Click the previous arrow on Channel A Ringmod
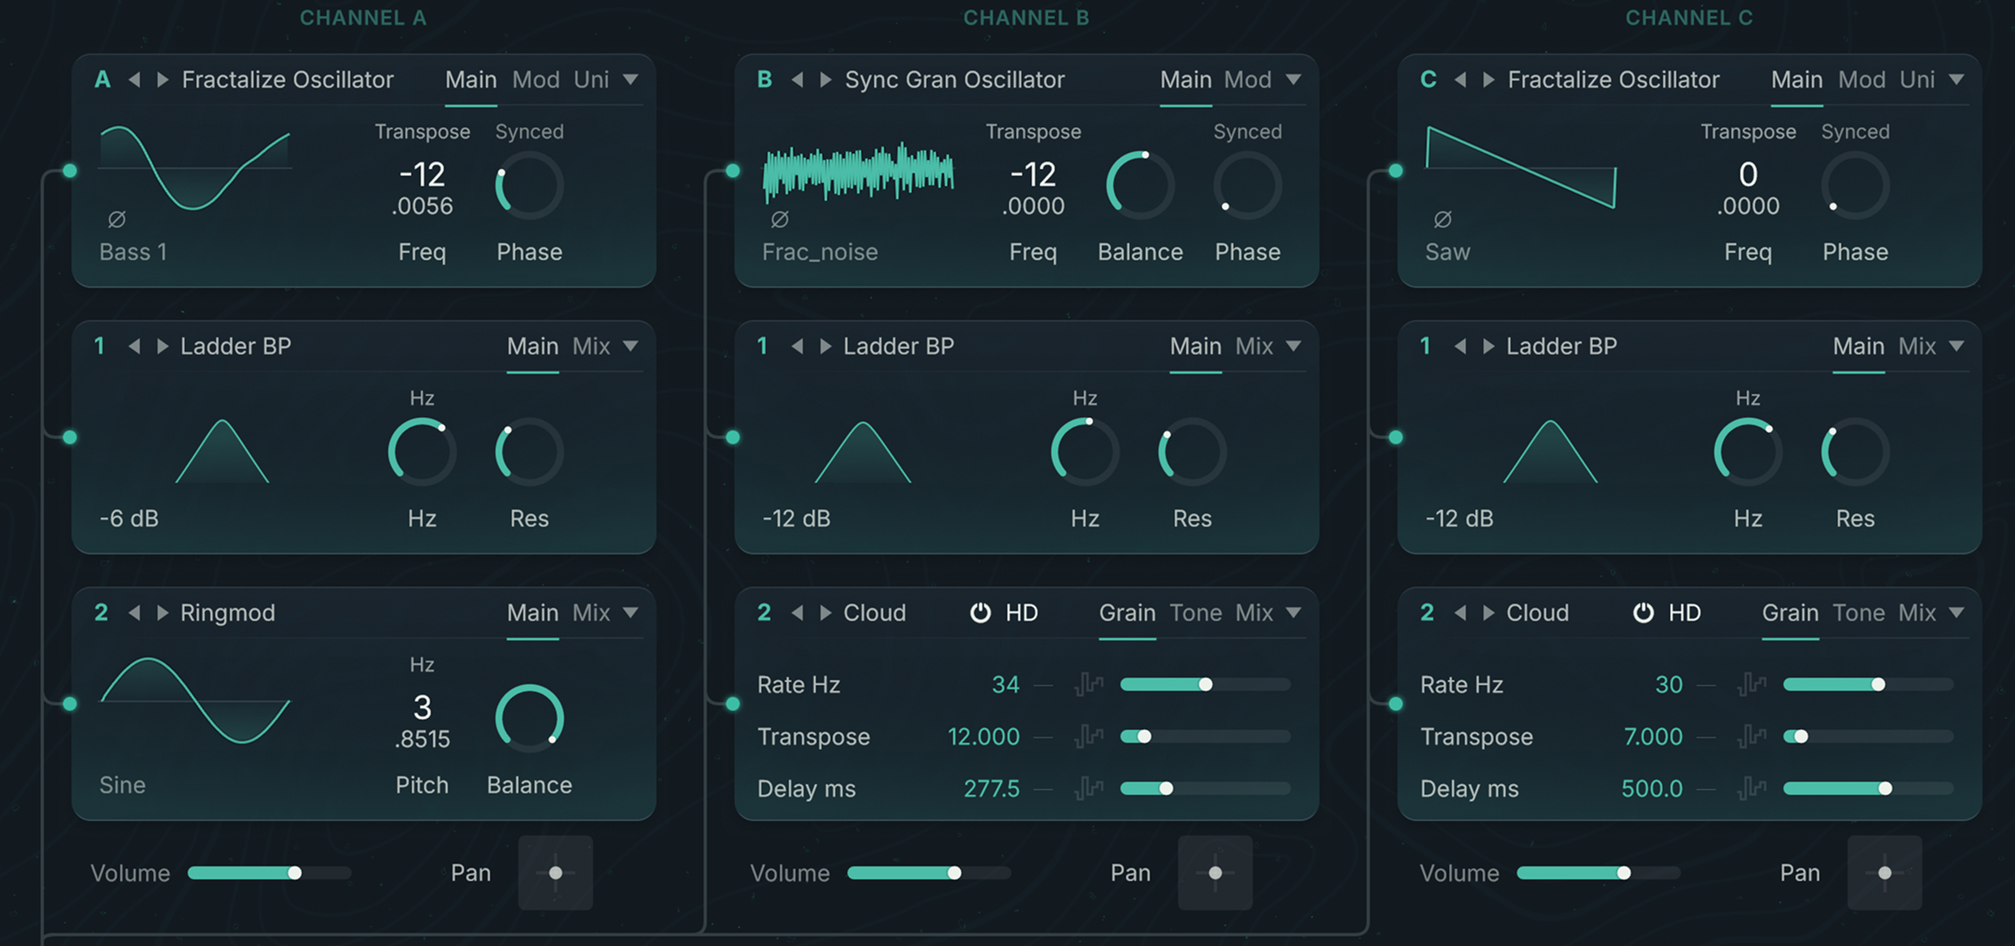 pyautogui.click(x=133, y=613)
